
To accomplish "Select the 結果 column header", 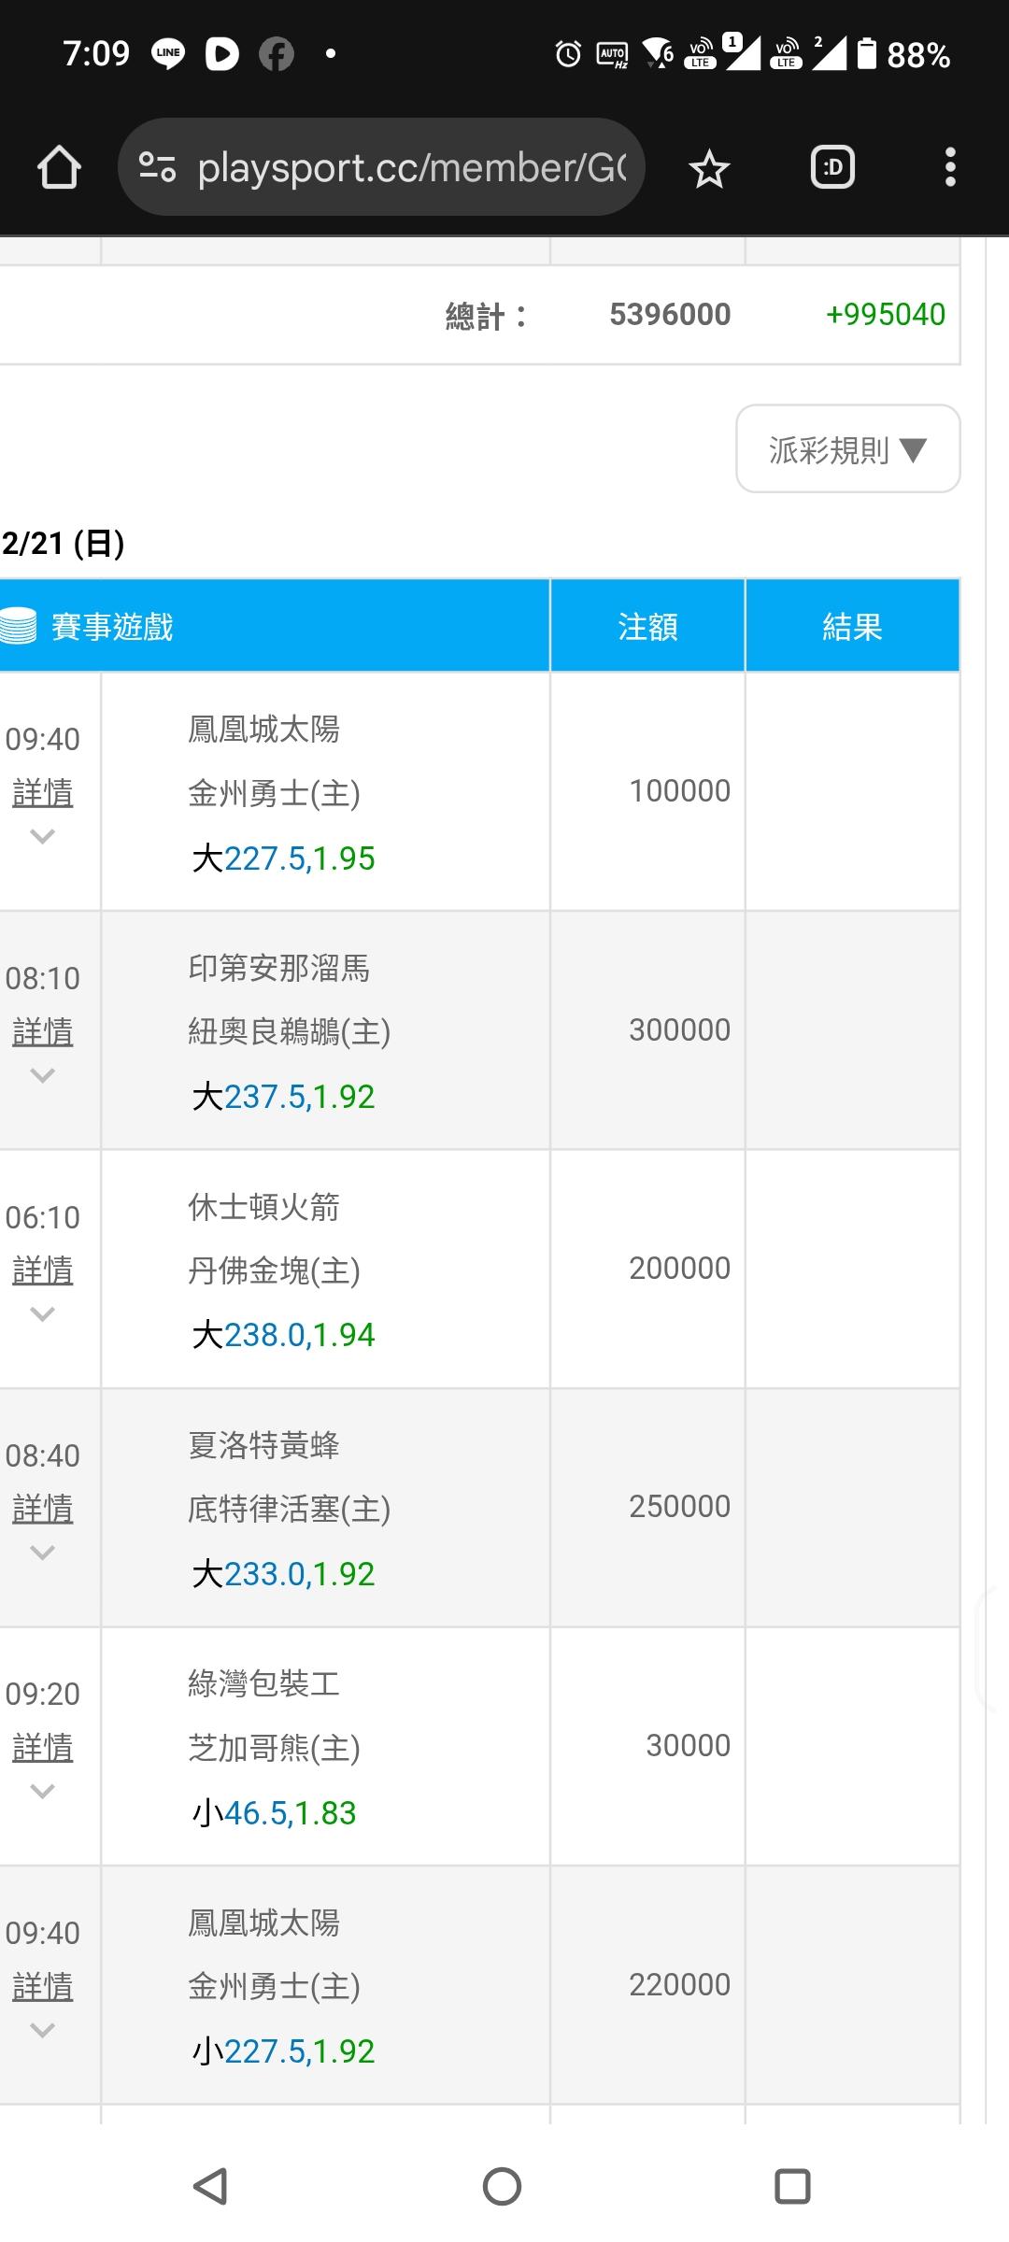I will point(852,626).
